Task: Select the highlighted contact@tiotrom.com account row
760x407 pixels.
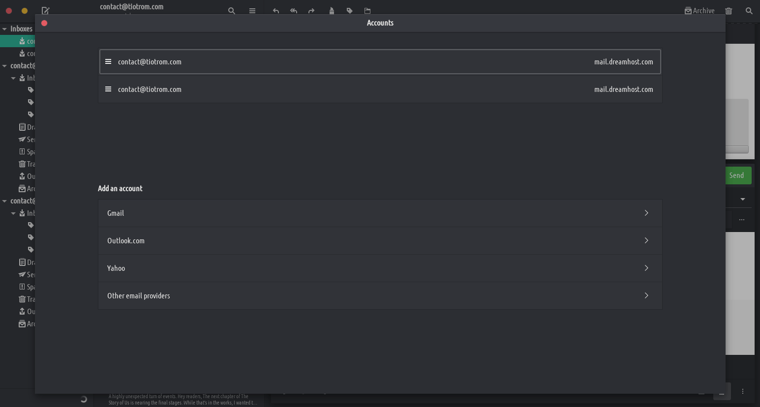Action: coord(380,62)
